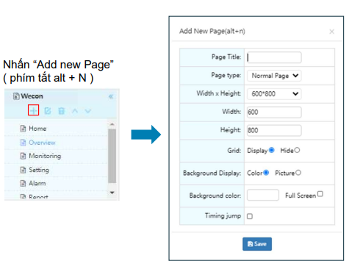This screenshot has height=275, width=349.
Task: Choose Picture background display radio
Action: pyautogui.click(x=298, y=173)
